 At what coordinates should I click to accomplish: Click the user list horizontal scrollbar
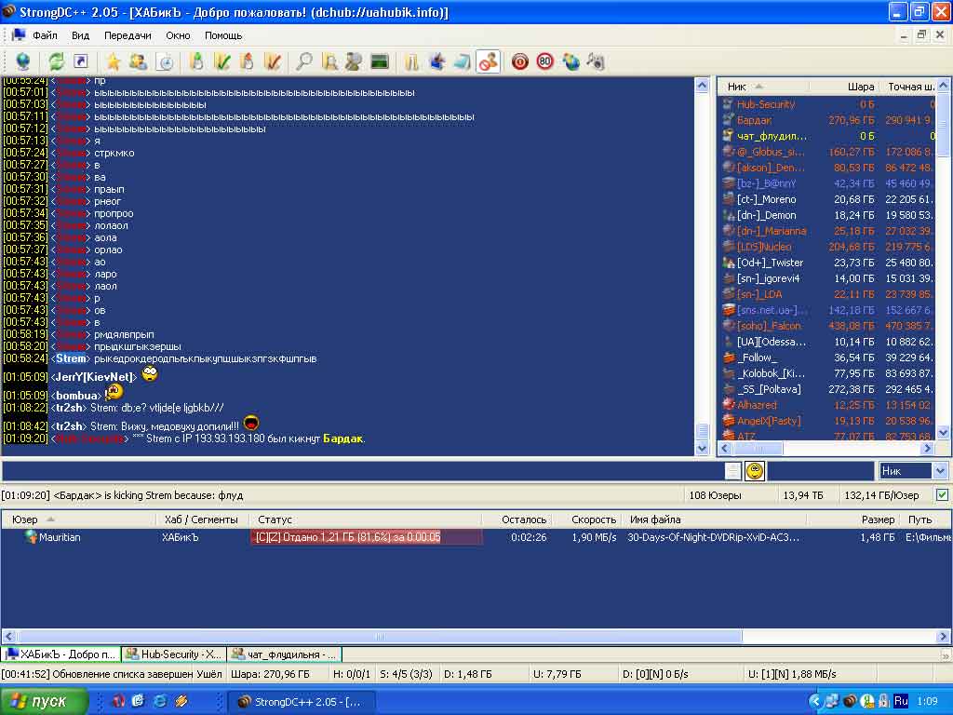[x=826, y=449]
